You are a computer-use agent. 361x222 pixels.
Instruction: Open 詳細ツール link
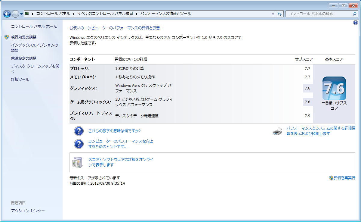point(20,79)
